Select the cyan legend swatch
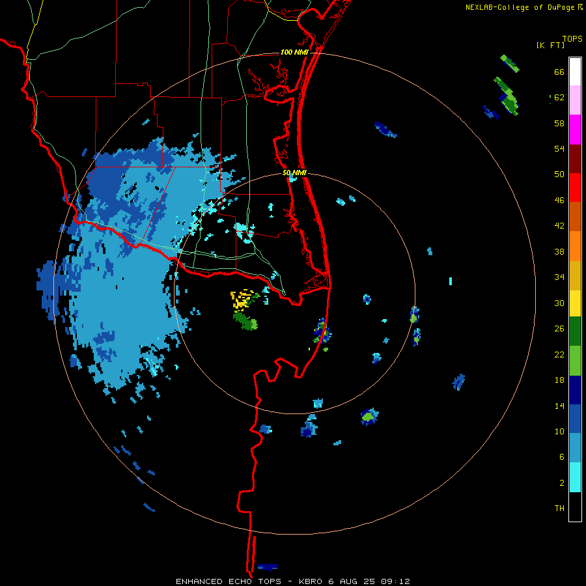Image resolution: width=586 pixels, height=586 pixels. coord(575,478)
